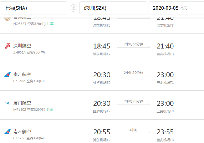Click the China Southern logo for CZ3588
Screen dimensions: 204x143
click(7, 75)
